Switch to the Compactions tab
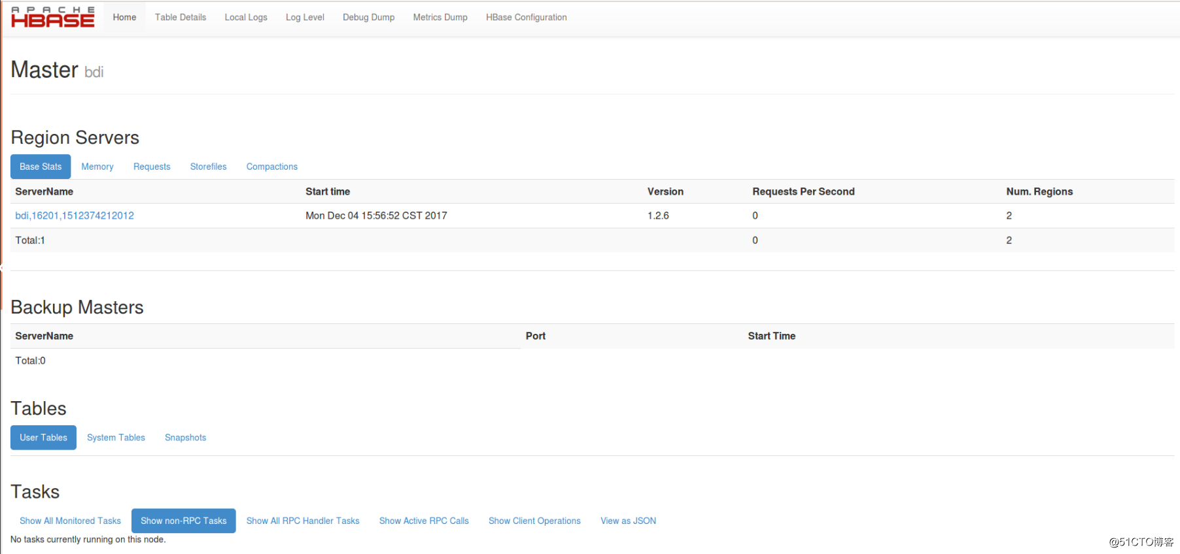1180x554 pixels. click(272, 167)
